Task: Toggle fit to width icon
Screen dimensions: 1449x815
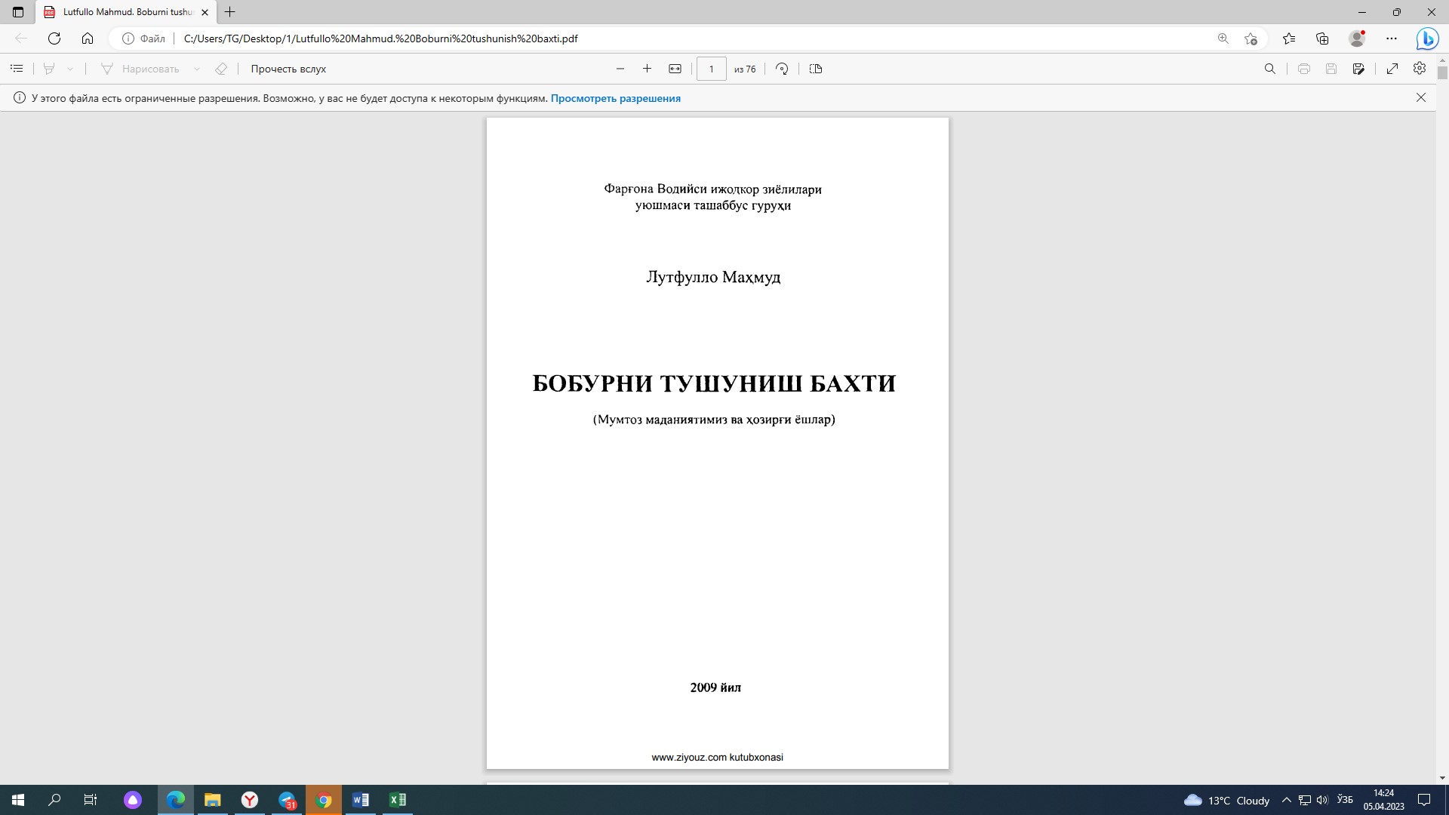Action: coord(675,69)
